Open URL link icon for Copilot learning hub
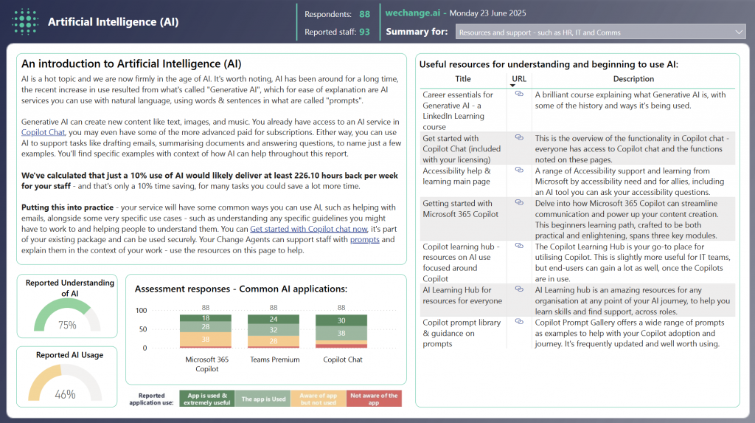Viewport: 755px width, 423px height. pyautogui.click(x=518, y=247)
